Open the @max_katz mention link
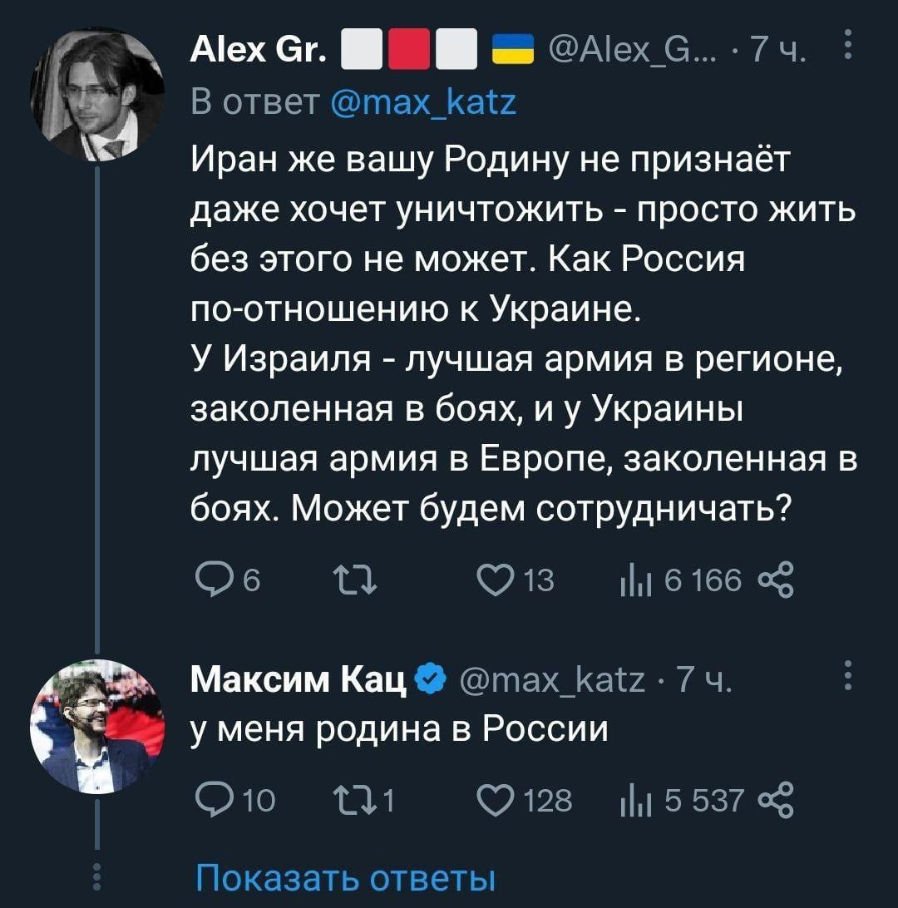 tap(424, 105)
